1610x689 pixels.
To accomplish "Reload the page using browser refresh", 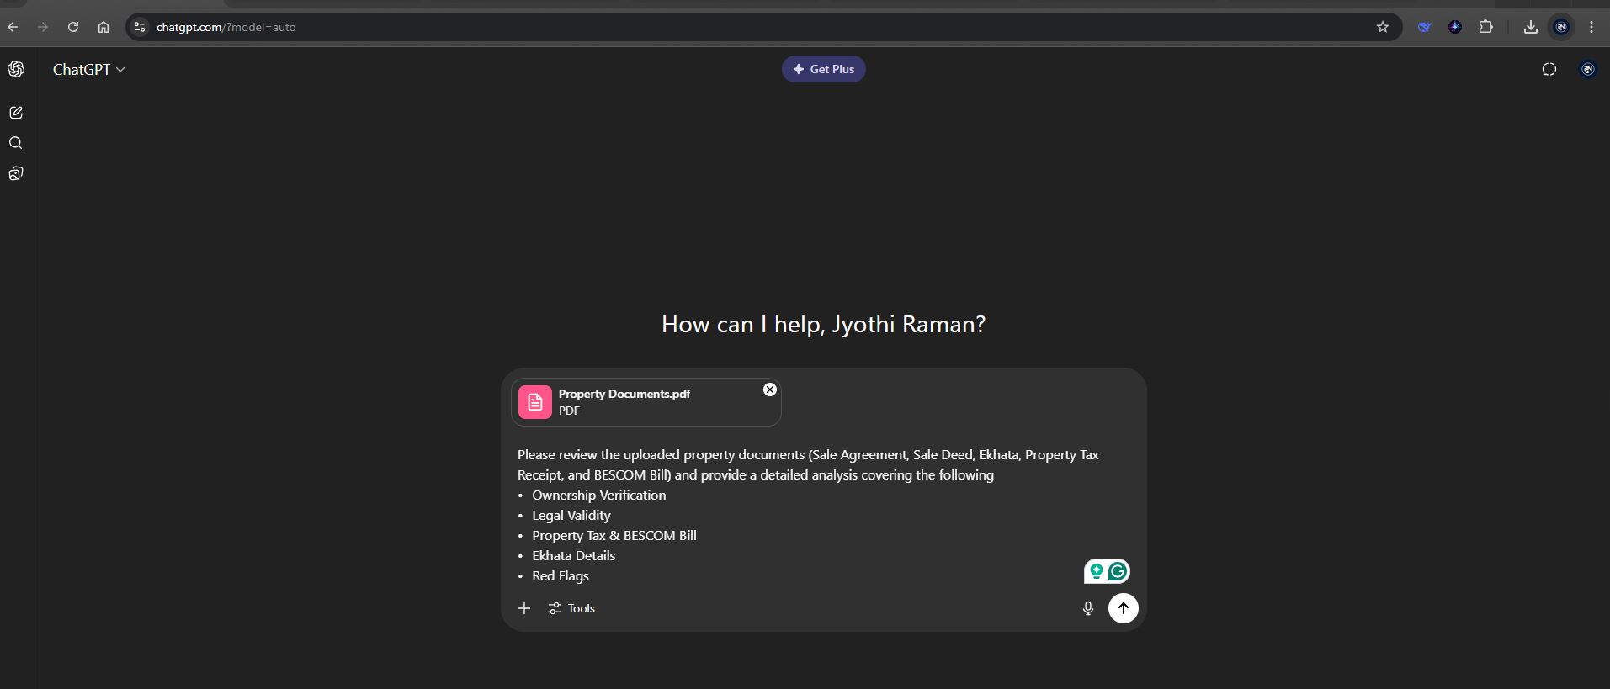I will [73, 27].
